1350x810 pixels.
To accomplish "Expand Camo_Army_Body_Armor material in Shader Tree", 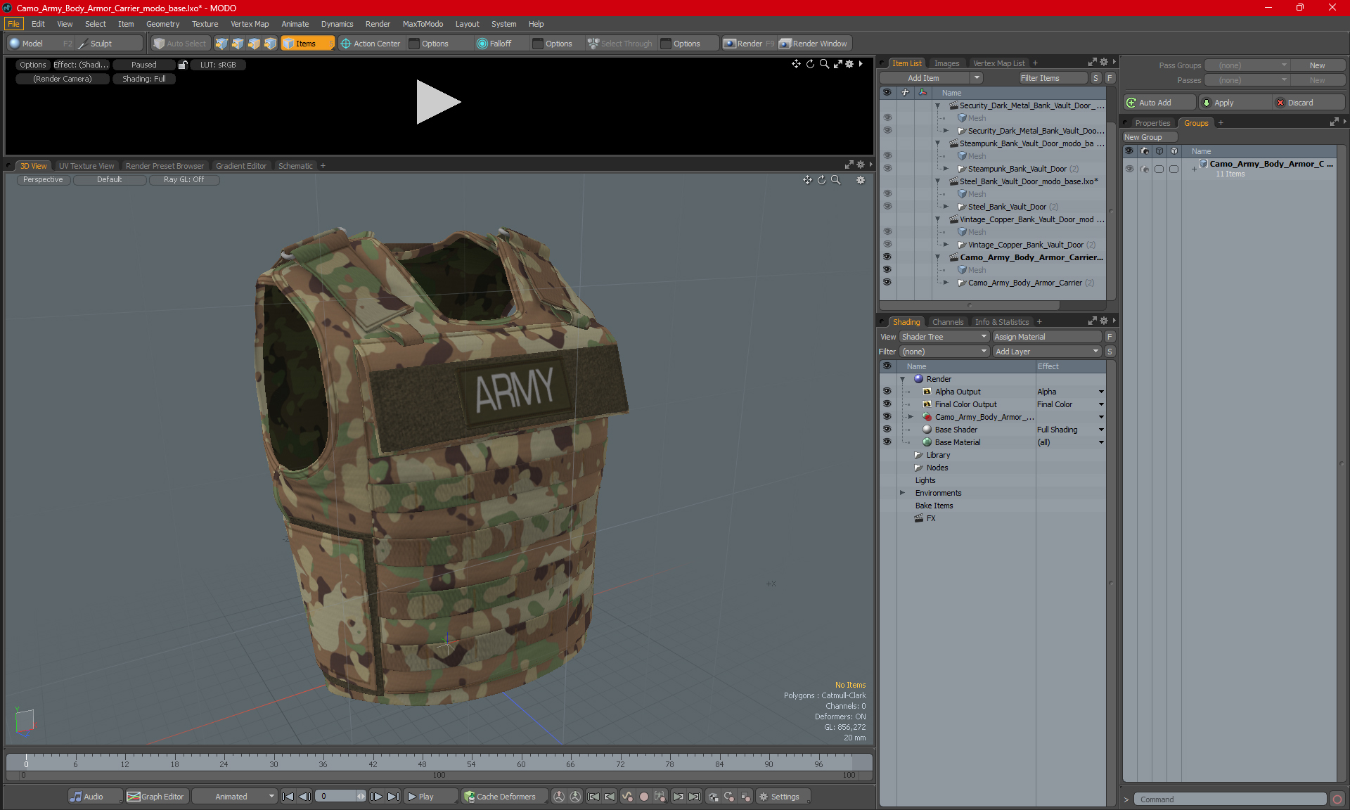I will pyautogui.click(x=911, y=417).
